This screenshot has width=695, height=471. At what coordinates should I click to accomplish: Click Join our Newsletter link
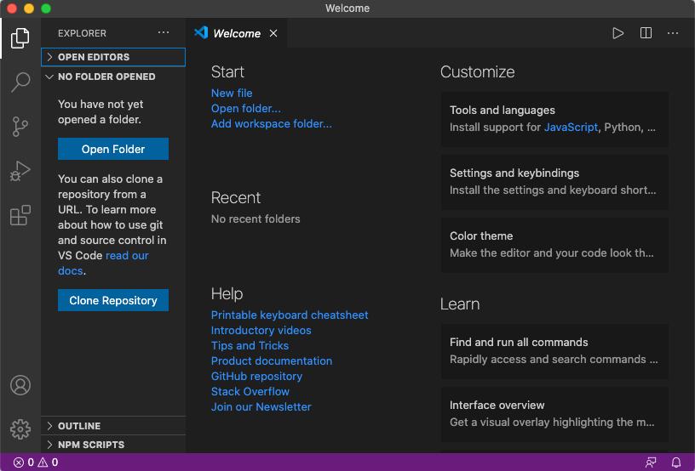tap(261, 407)
